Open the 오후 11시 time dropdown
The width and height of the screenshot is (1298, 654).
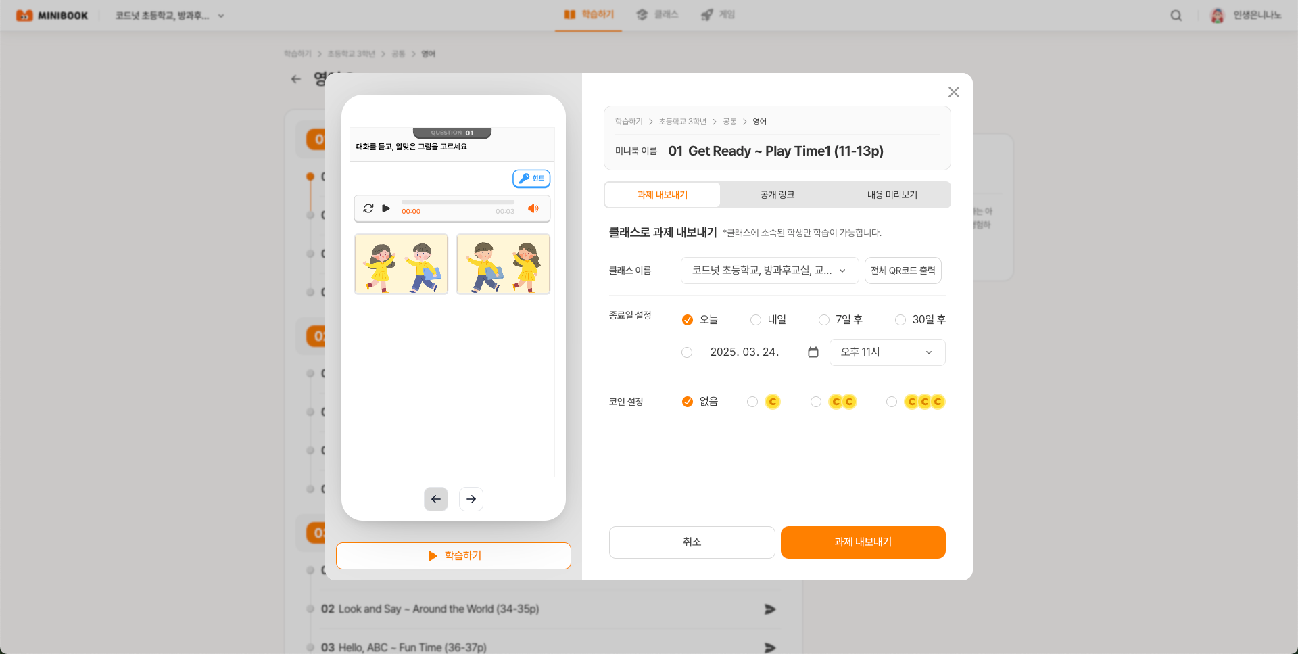click(x=886, y=352)
